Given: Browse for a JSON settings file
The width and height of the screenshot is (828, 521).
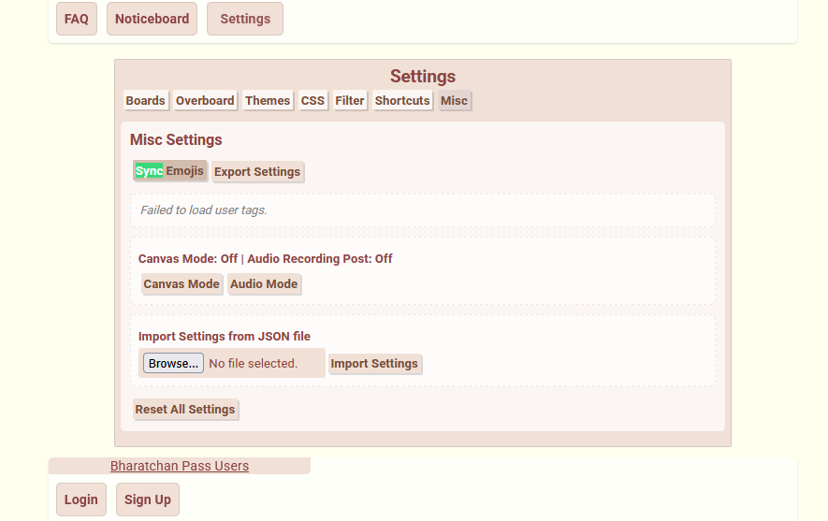Looking at the screenshot, I should (x=173, y=364).
